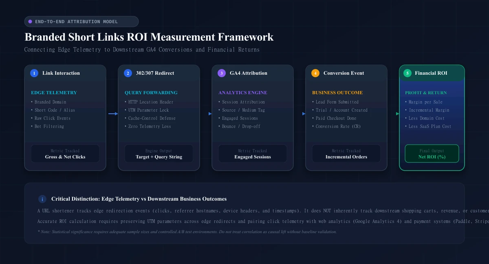This screenshot has width=489, height=264.
Task: Select the Financial ROI card title
Action: click(x=431, y=73)
